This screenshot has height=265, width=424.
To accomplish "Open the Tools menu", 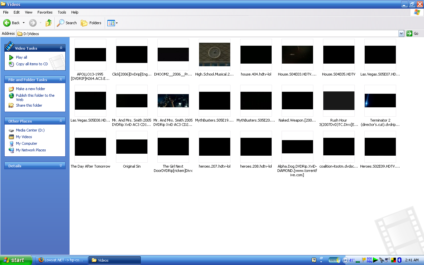I will [62, 12].
